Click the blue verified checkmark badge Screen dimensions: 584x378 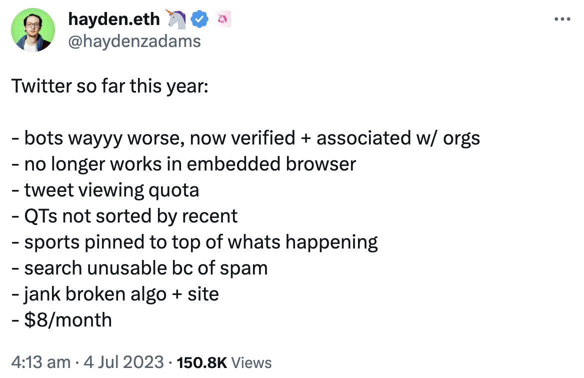pyautogui.click(x=199, y=19)
